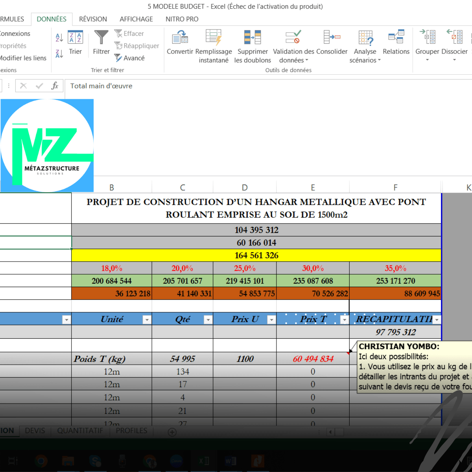The width and height of the screenshot is (472, 472).
Task: Open the Qté column filter arrow
Action: click(x=208, y=320)
